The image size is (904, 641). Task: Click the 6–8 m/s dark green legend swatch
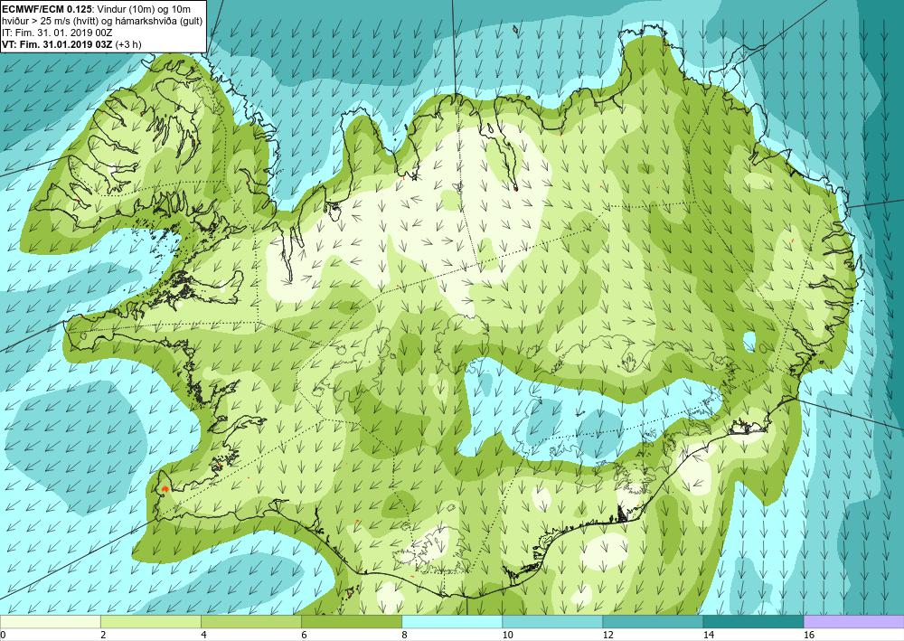click(x=352, y=621)
